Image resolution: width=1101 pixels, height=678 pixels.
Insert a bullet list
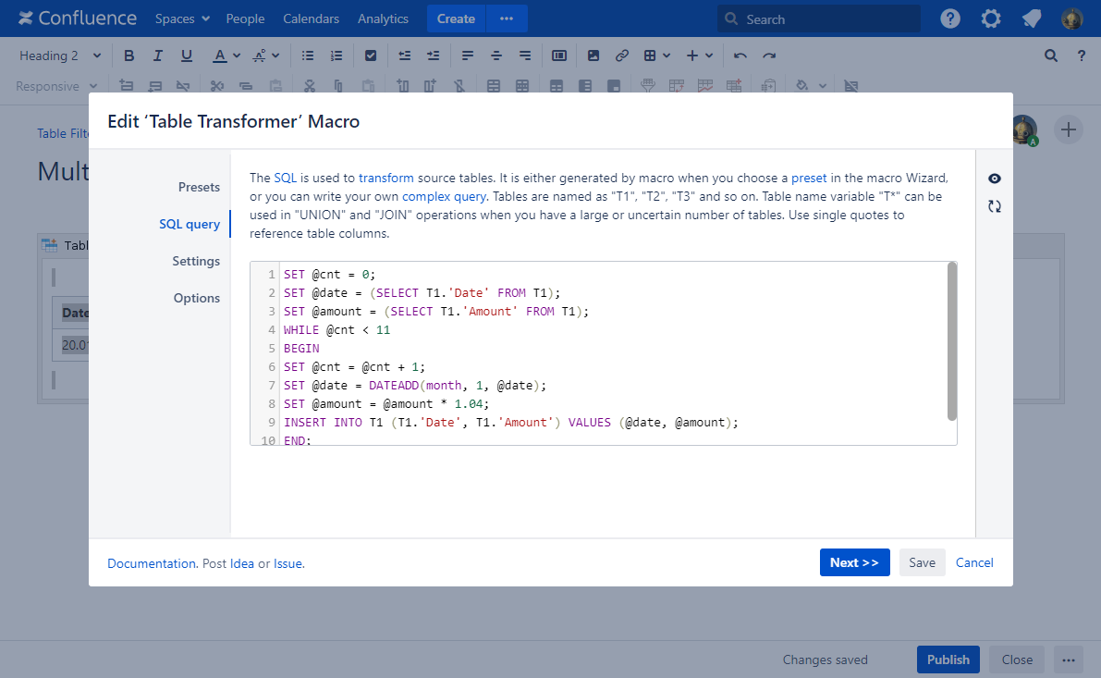(x=308, y=55)
